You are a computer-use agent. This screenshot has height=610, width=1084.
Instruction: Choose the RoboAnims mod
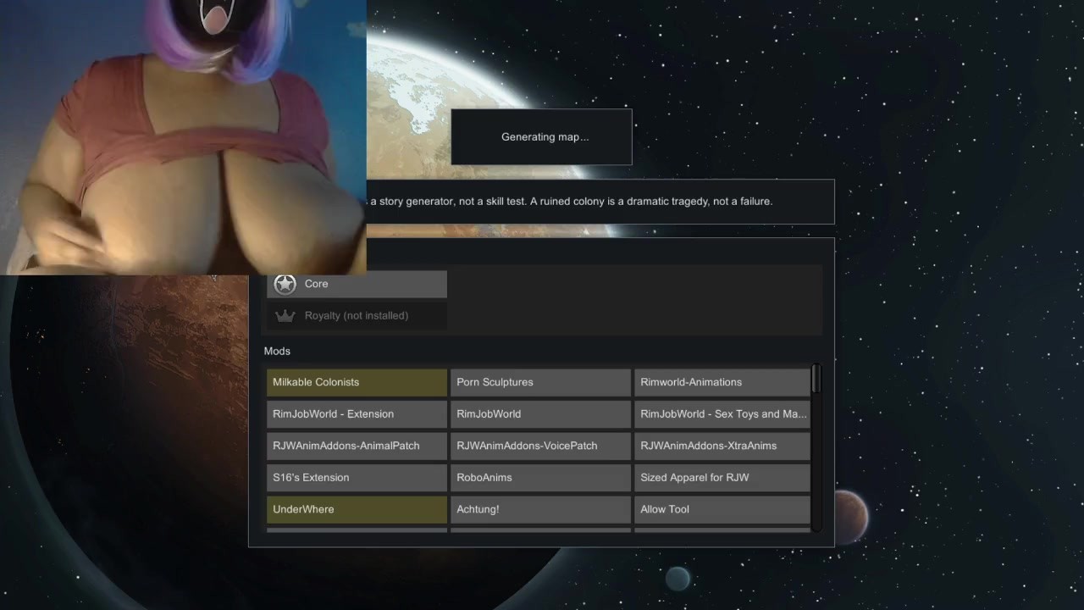coord(540,478)
